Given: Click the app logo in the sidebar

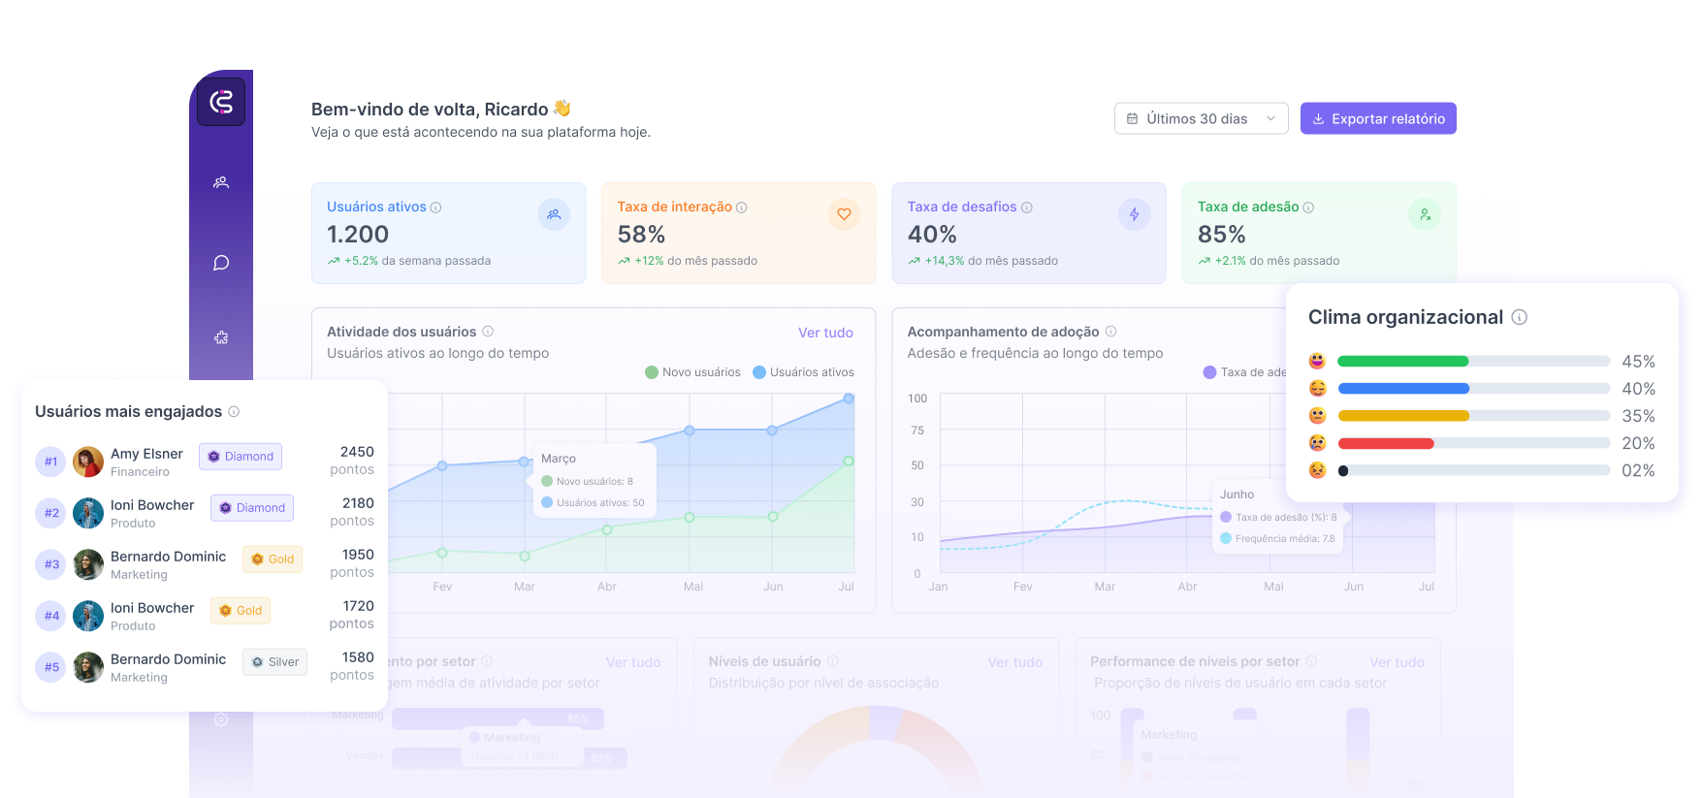Looking at the screenshot, I should [221, 102].
